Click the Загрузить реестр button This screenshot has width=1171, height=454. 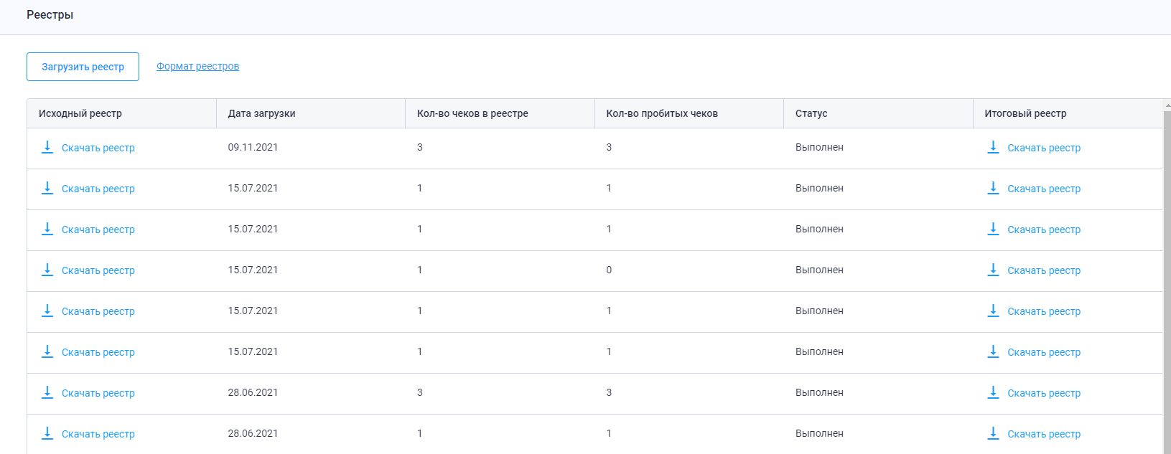(83, 67)
